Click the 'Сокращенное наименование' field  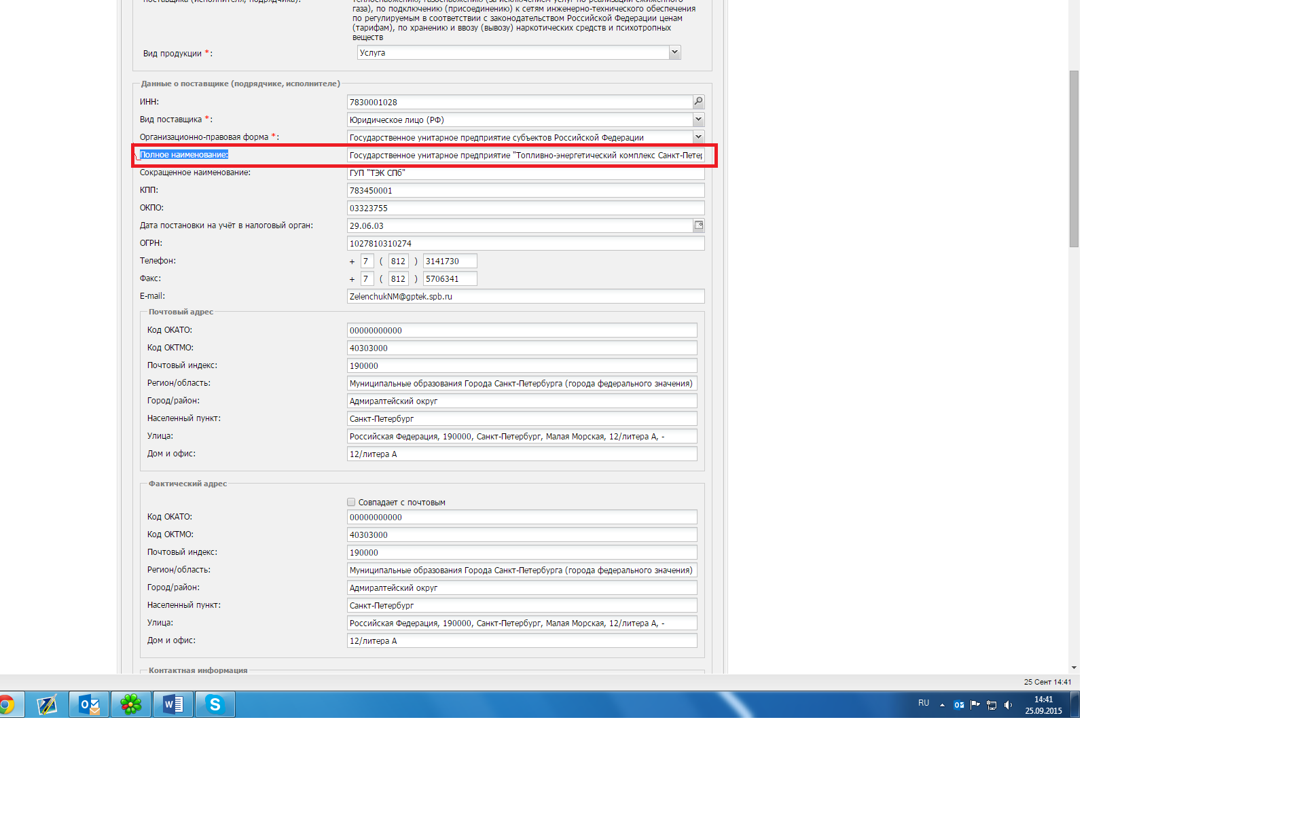pos(526,173)
